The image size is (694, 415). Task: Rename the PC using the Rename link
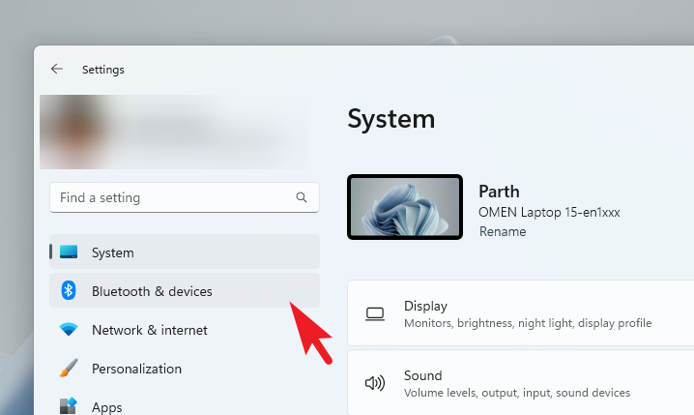click(x=503, y=232)
